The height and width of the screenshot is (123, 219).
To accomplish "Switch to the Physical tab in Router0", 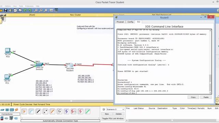I will pos(120,22).
